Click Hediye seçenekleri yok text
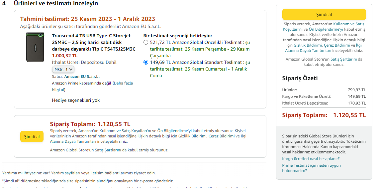Image resolution: width=378 pixels, height=188 pixels. pos(76,100)
